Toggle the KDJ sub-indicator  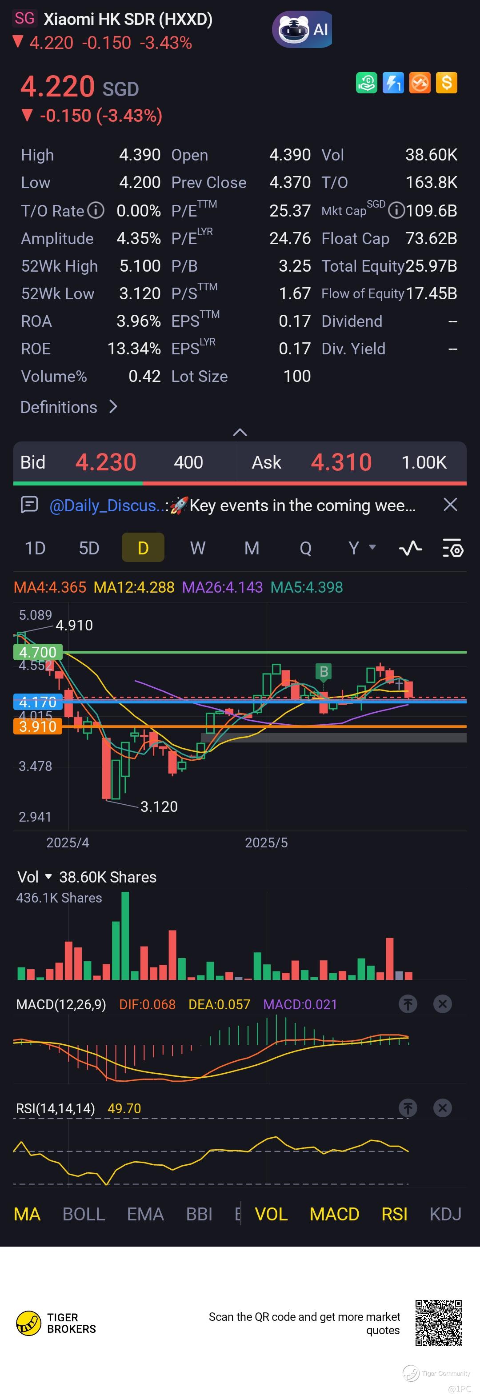click(445, 1214)
